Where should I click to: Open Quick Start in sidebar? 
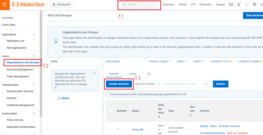coord(8,25)
